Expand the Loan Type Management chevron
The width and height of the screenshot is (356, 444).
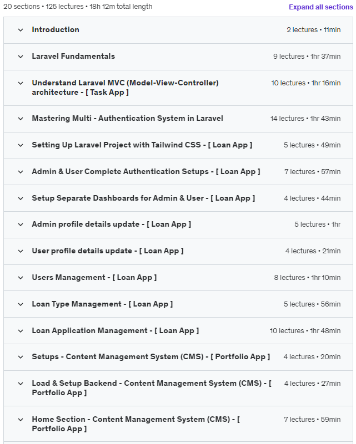tap(21, 304)
